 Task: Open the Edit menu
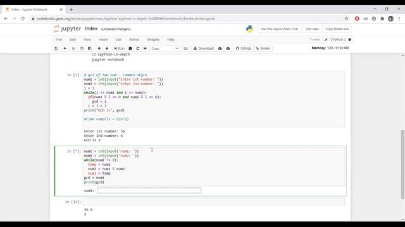click(x=73, y=40)
